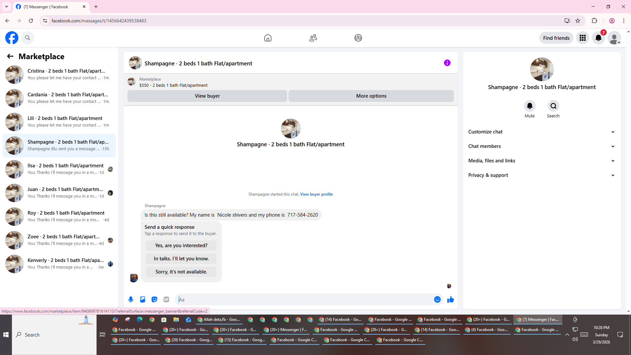The height and width of the screenshot is (355, 631).
Task: Switch to '(20+) Messenger' taskbar window
Action: (x=286, y=330)
